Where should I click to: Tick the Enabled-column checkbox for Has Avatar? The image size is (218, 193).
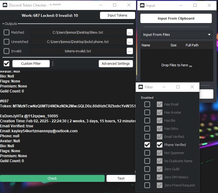(147, 112)
